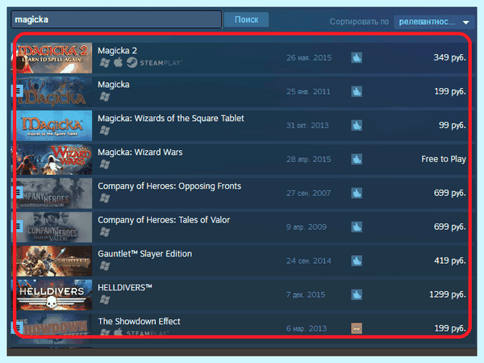Viewport: 484px width, 363px height.
Task: Click the 28 апр. 2015 release date
Action: click(309, 159)
